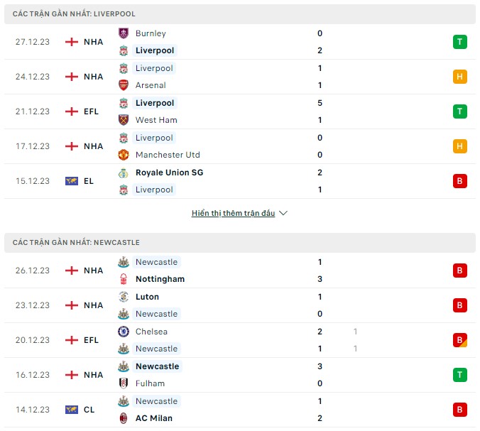This screenshot has width=480, height=431.
Task: Select Liverpool name in West Ham match
Action: [x=155, y=103]
